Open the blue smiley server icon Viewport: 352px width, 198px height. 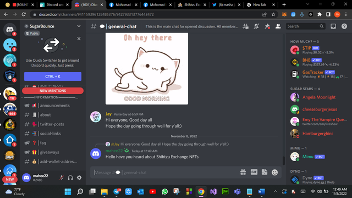(x=10, y=45)
